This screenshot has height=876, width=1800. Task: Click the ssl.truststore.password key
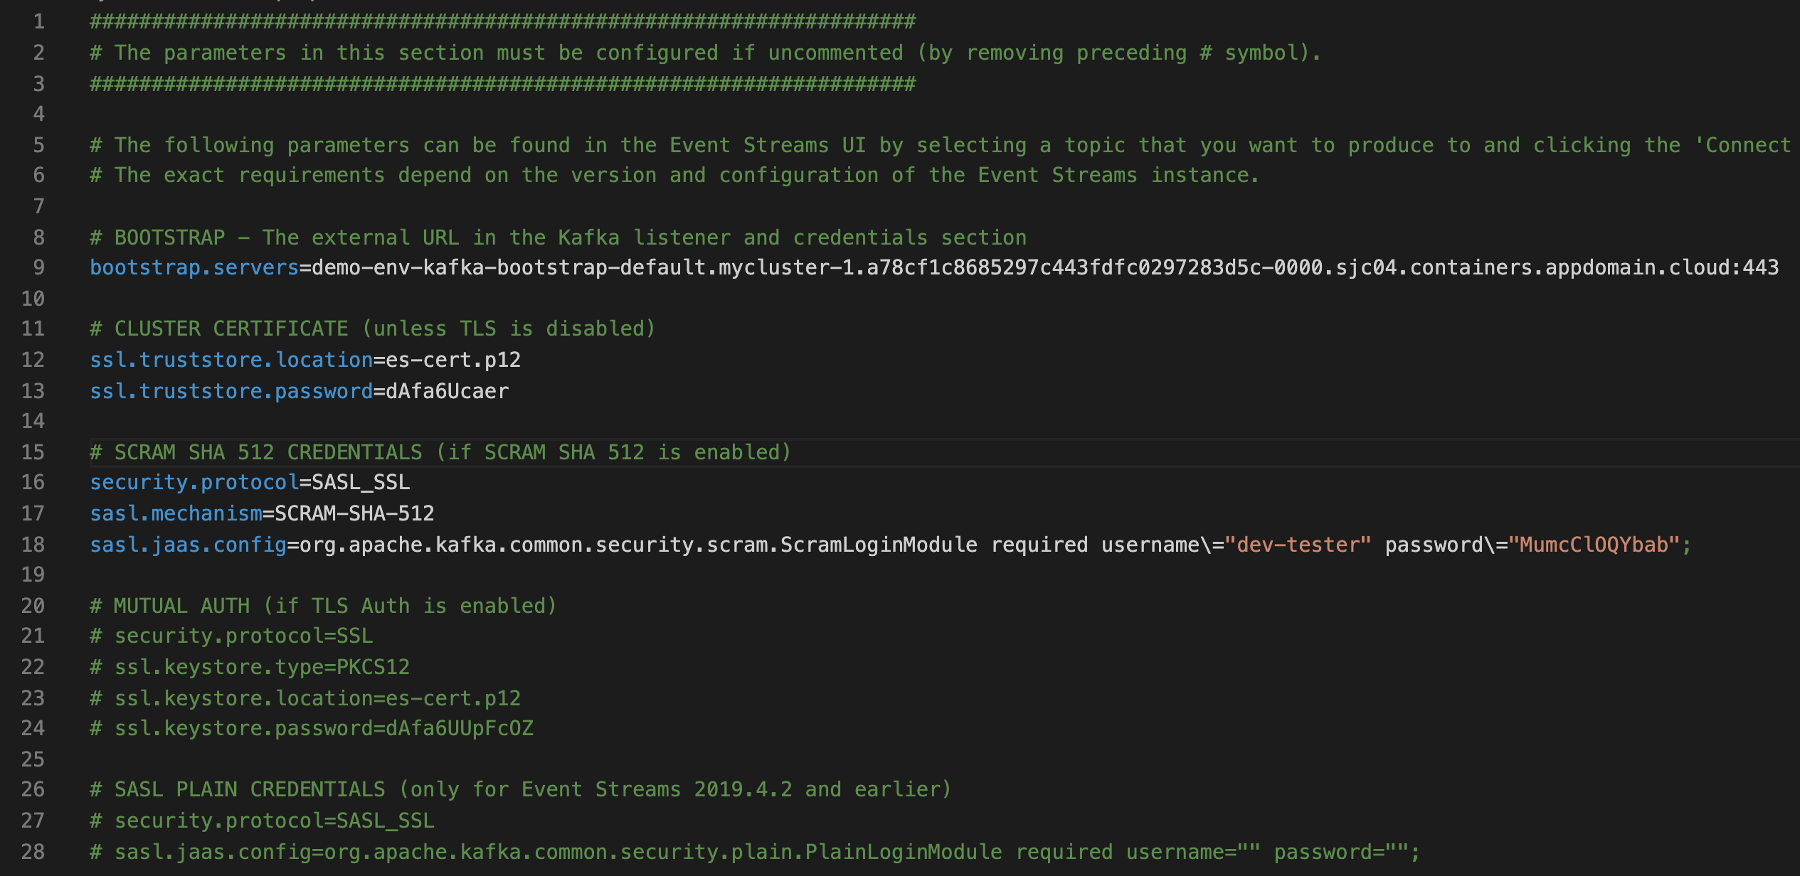pos(231,392)
